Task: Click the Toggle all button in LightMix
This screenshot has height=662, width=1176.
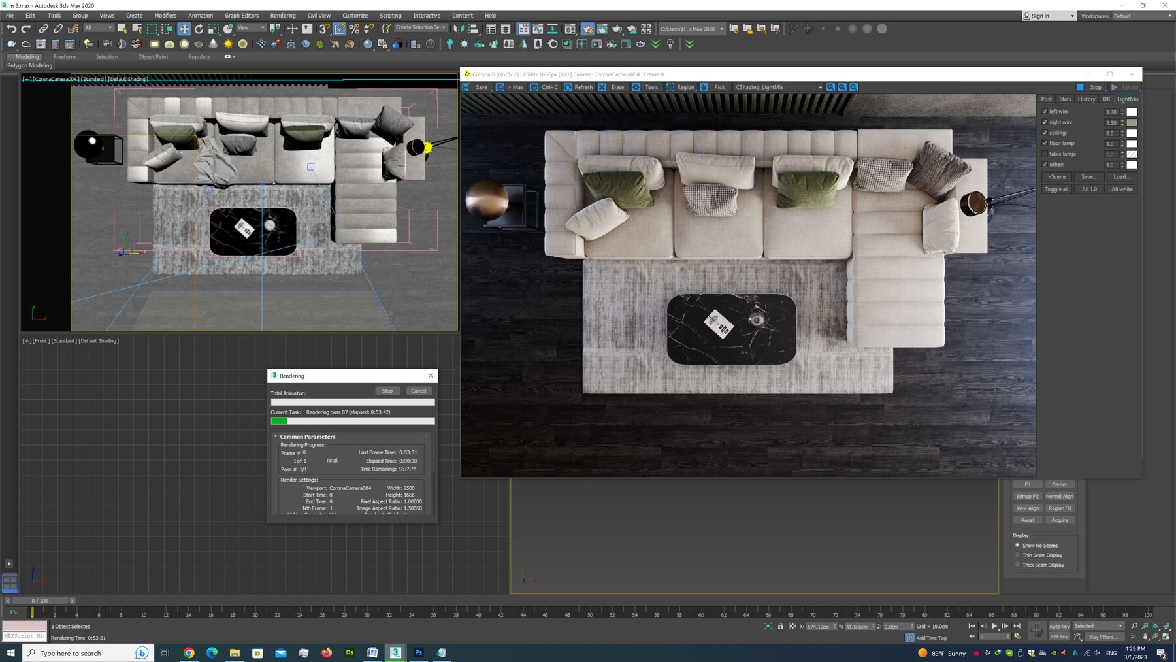Action: 1056,189
